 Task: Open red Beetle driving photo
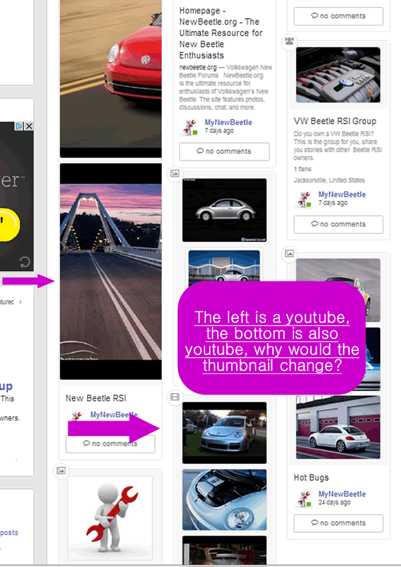click(x=111, y=78)
